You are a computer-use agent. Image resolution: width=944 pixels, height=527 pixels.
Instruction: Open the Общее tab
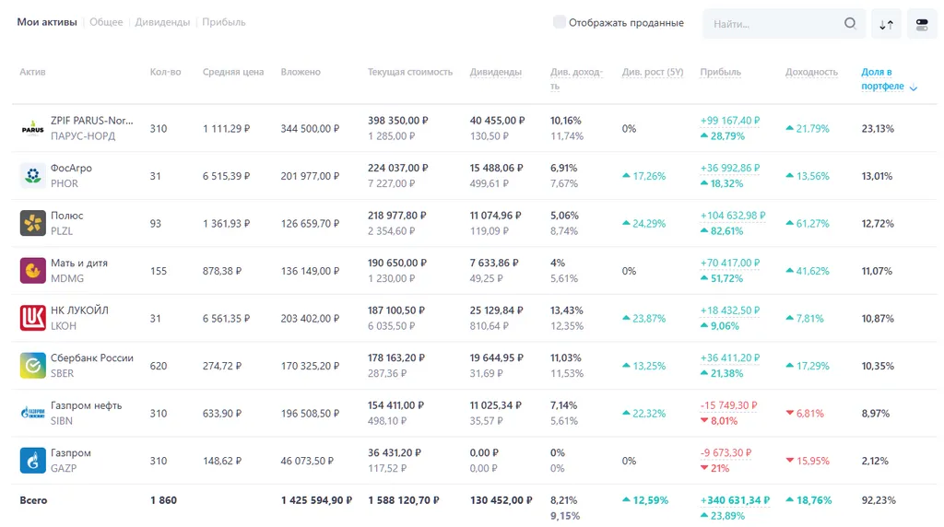click(x=106, y=22)
